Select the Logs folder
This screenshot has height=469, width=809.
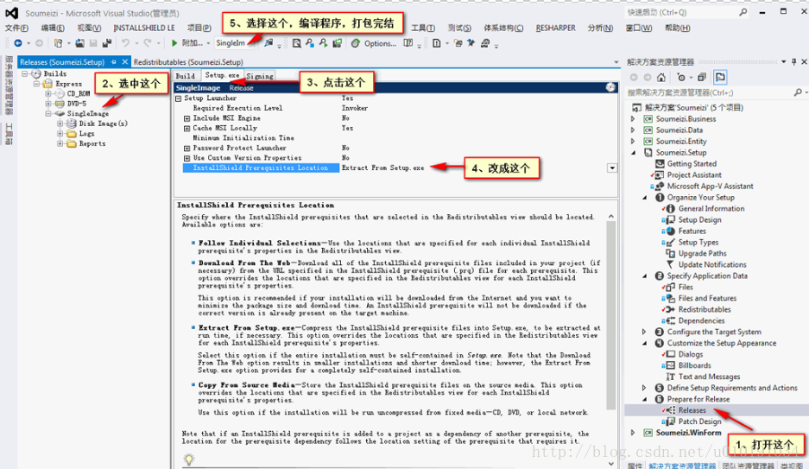(x=86, y=134)
